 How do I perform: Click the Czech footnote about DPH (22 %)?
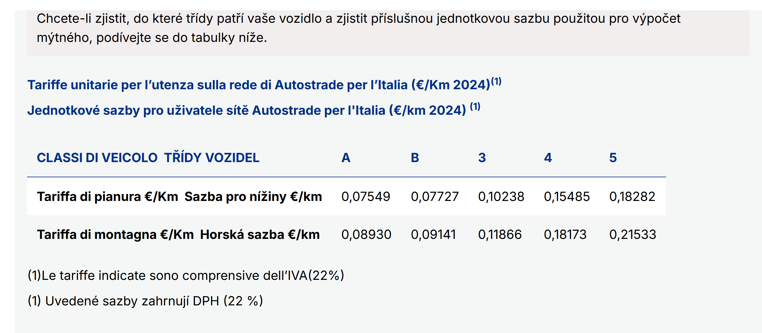coord(145,301)
